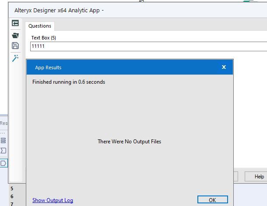Select row 6 in the results grid
The image size is (267, 206).
pyautogui.click(x=12, y=196)
